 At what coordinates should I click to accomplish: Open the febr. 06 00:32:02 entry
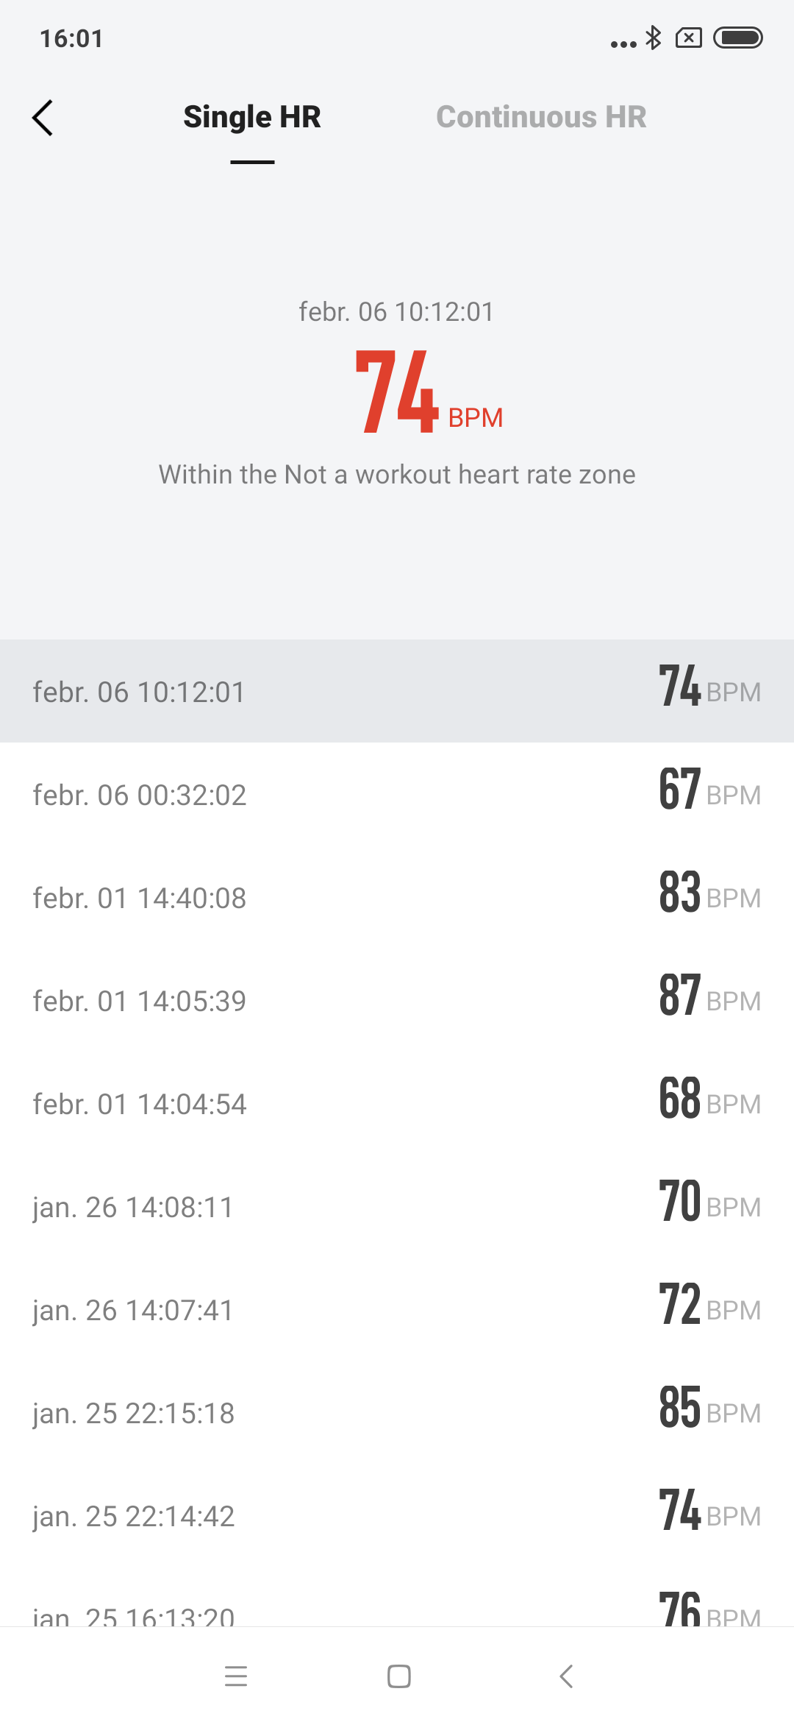tap(397, 794)
